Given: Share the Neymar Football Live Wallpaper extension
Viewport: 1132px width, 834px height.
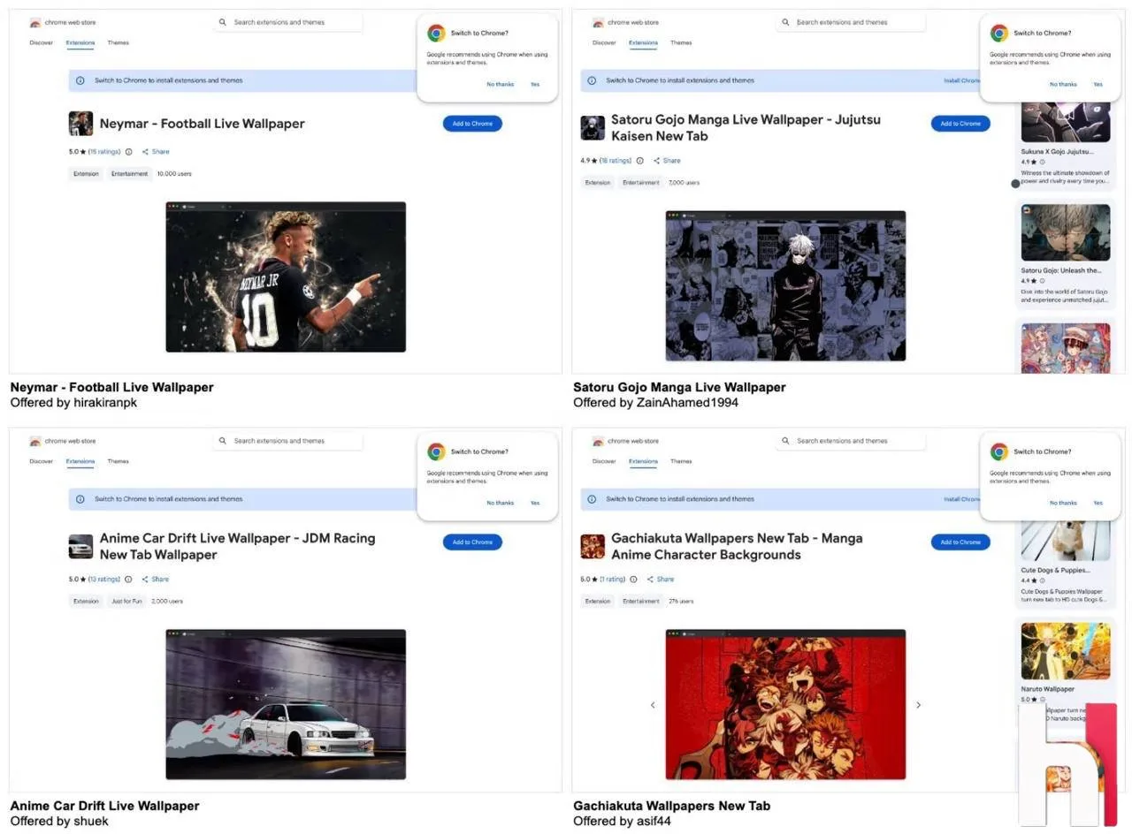Looking at the screenshot, I should coord(156,152).
